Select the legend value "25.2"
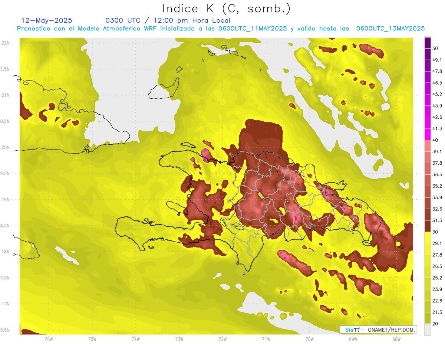This screenshot has width=445, height=344. (x=437, y=278)
